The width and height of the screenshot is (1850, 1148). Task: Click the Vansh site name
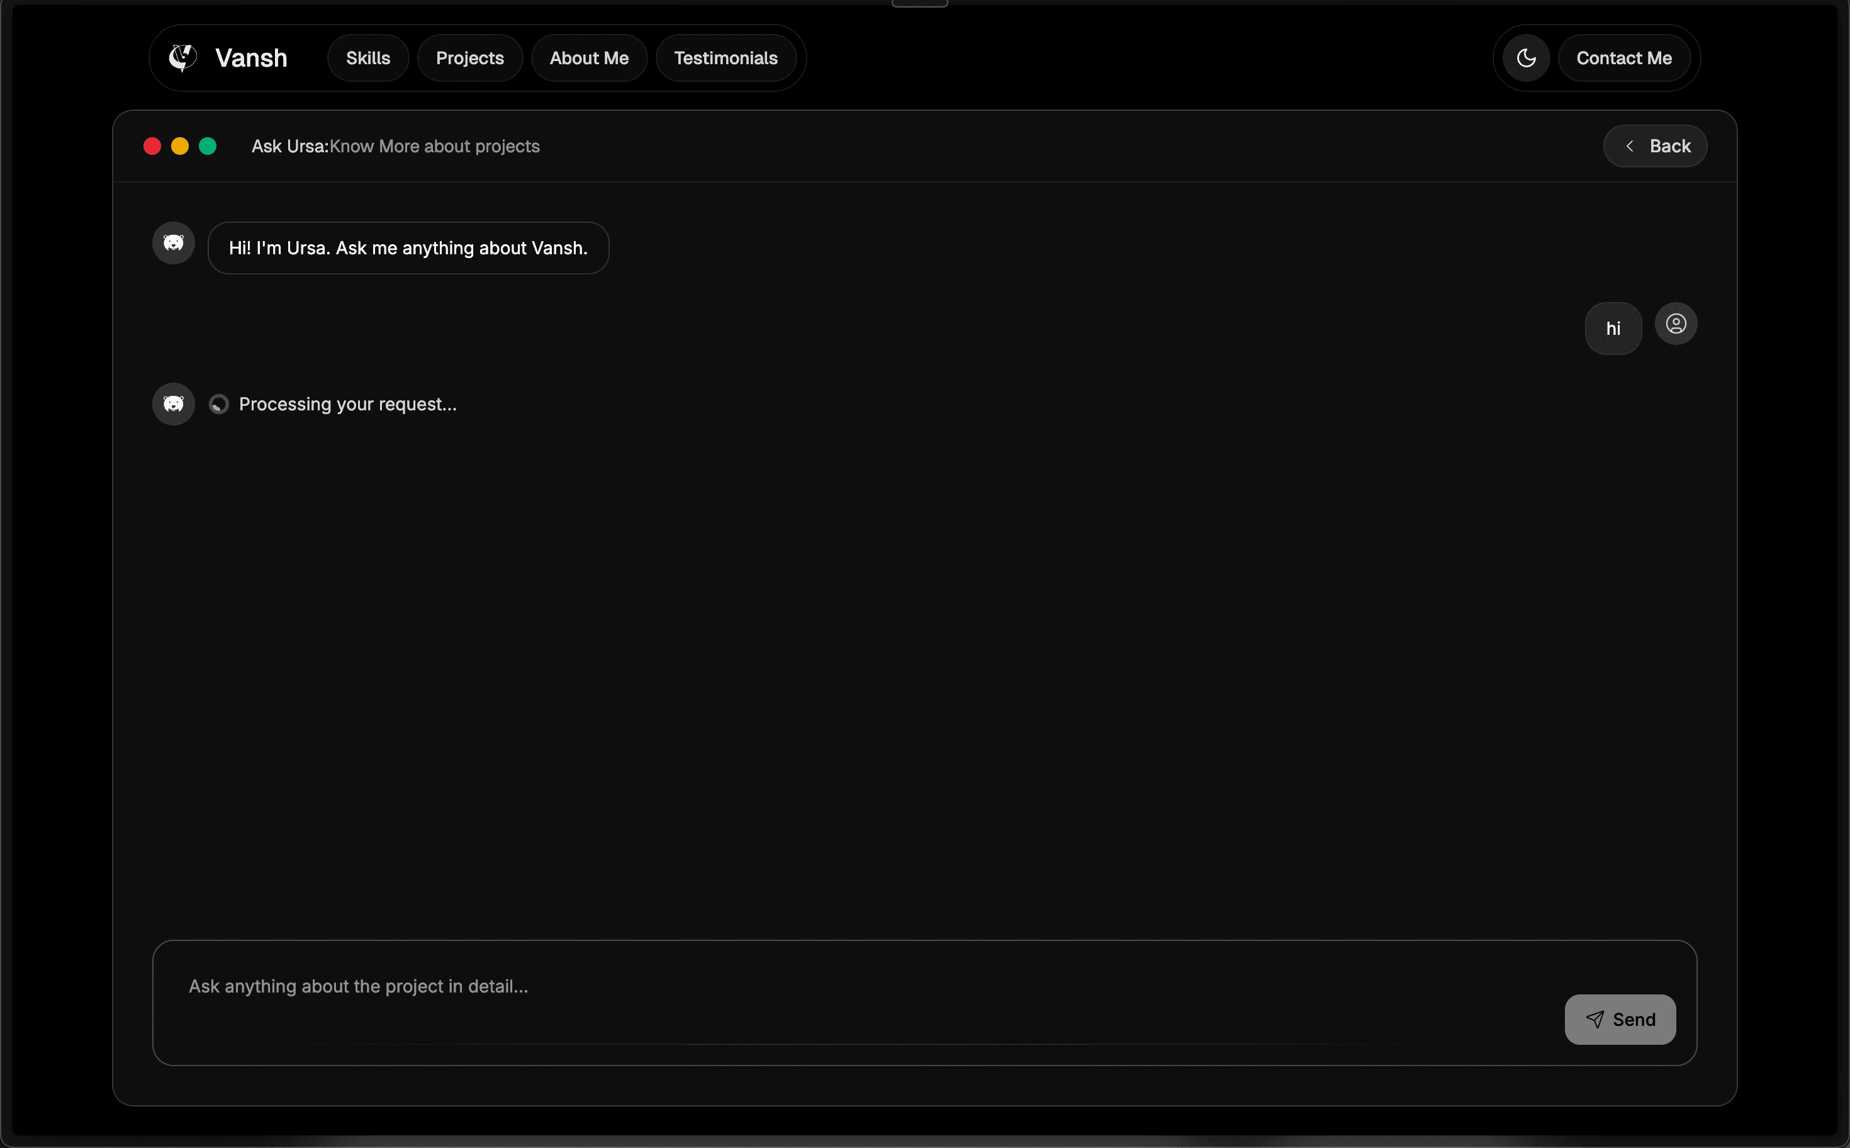coord(251,58)
